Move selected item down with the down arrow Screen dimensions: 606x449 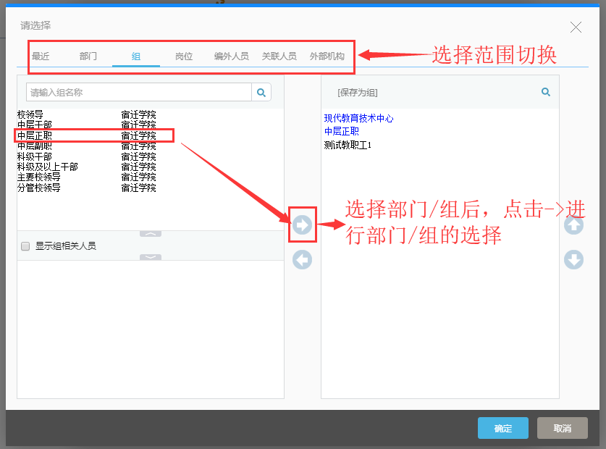click(573, 259)
